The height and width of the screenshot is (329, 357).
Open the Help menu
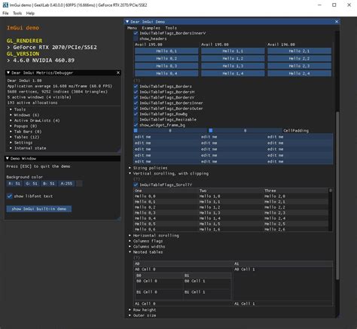pyautogui.click(x=30, y=14)
